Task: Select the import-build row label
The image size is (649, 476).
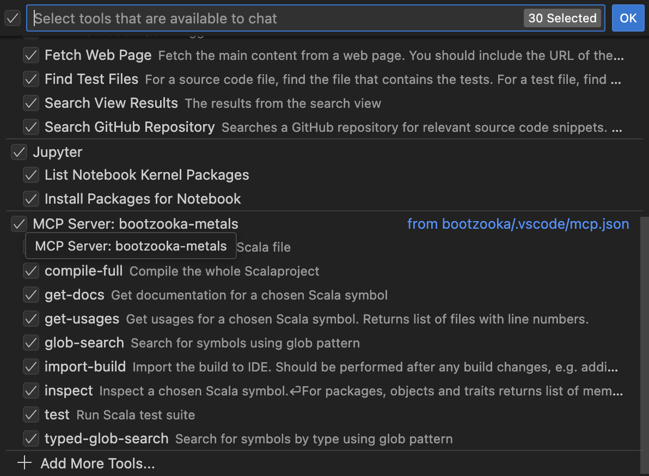Action: 85,367
